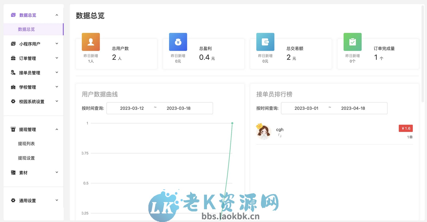Click the 订单管理 headset icon
This screenshot has height=222, width=427.
tap(13, 58)
